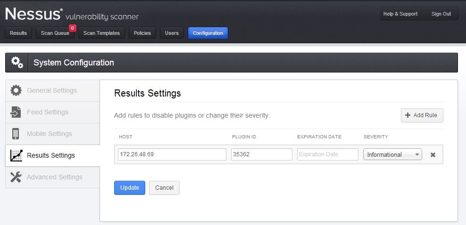Click the EXPIRATION DATE column header
This screenshot has height=225, width=466.
coord(319,137)
